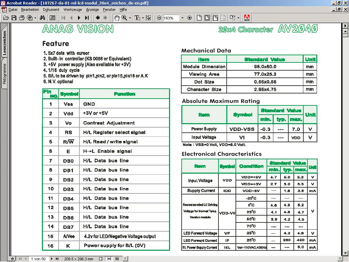Jump to last page via toolbar
The width and height of the screenshot is (349, 262).
point(87,18)
